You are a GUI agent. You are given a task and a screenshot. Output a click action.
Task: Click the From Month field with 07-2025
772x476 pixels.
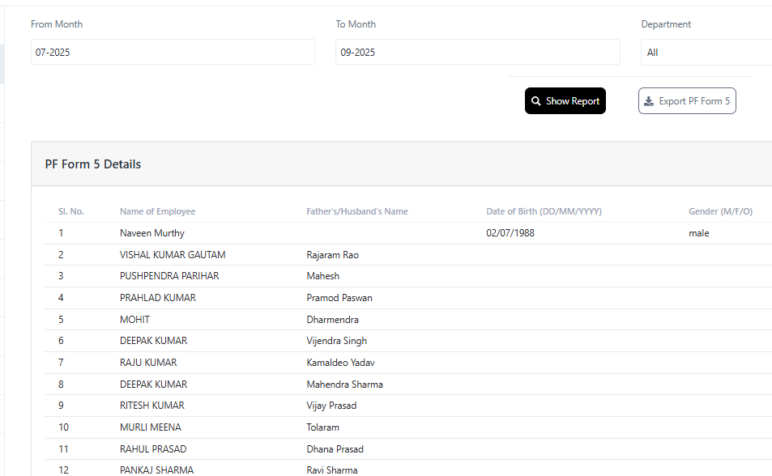coord(173,53)
